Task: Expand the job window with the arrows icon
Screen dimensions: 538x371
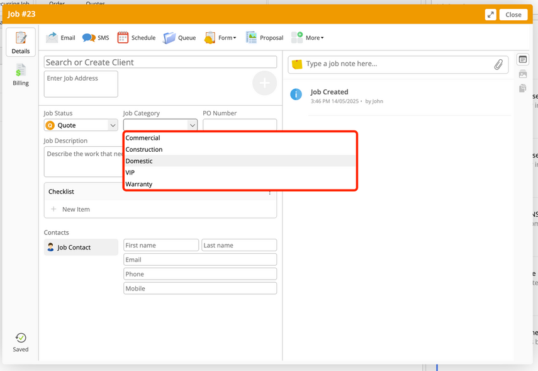Action: 490,13
